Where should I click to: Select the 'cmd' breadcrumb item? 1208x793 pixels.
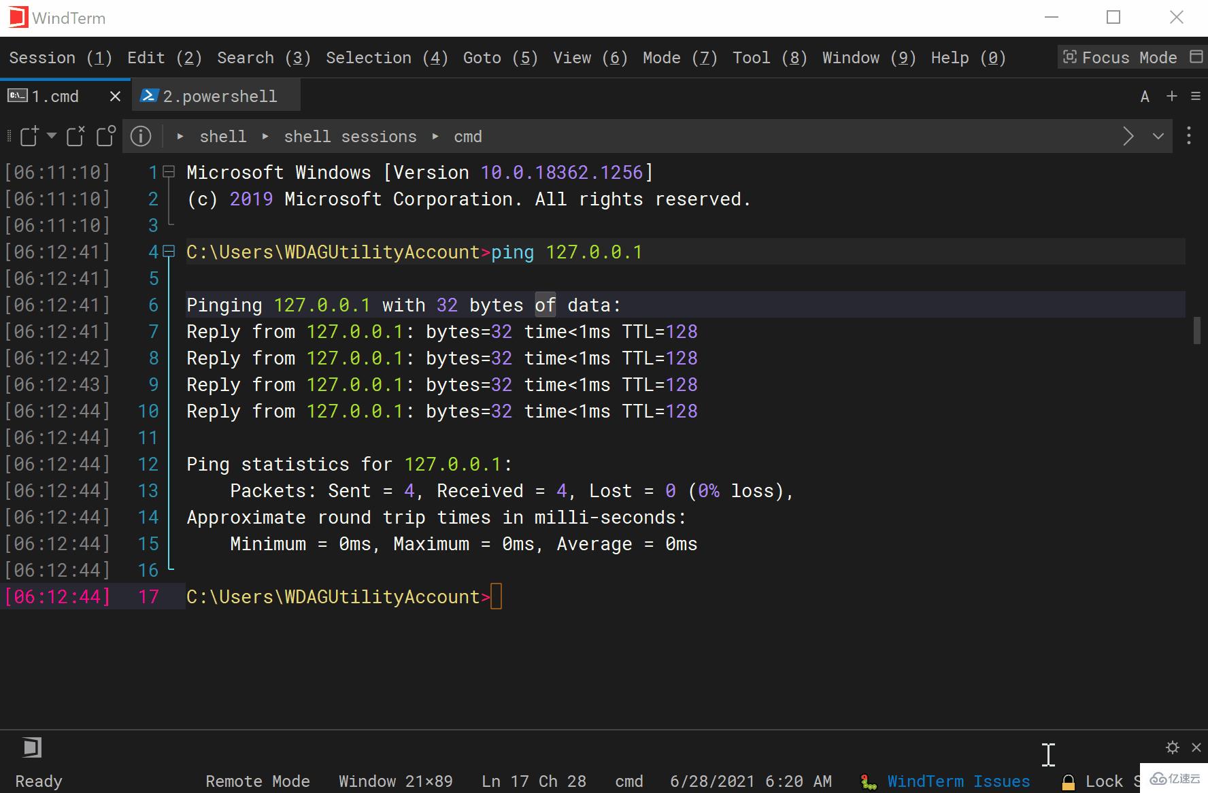pos(468,137)
